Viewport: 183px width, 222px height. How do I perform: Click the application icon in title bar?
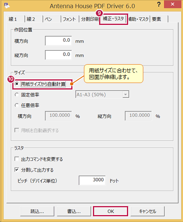(x=7, y=5)
